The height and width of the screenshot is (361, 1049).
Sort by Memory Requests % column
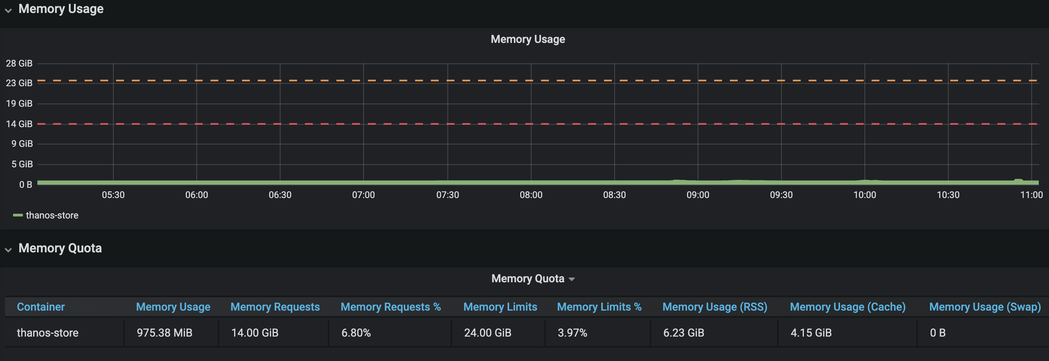tap(391, 307)
